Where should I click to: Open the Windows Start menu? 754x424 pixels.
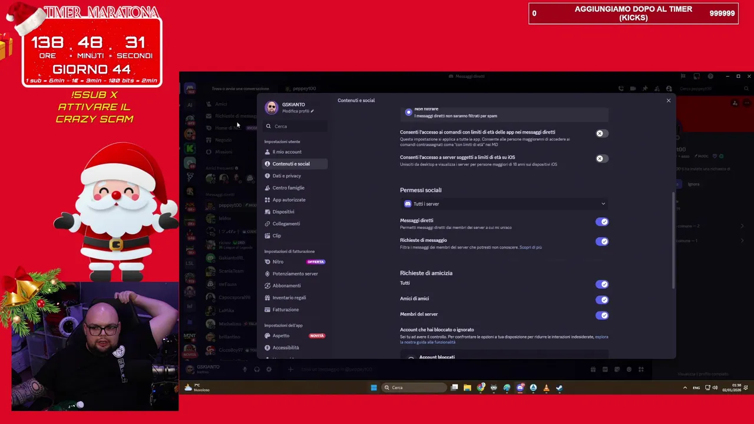tap(373, 387)
